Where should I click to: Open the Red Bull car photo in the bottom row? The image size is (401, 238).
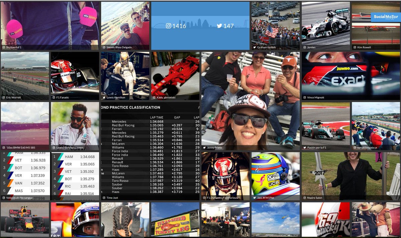pyautogui.click(x=25, y=220)
